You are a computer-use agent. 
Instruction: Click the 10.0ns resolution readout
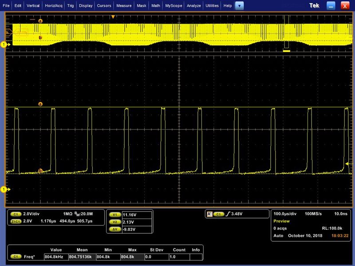click(341, 214)
